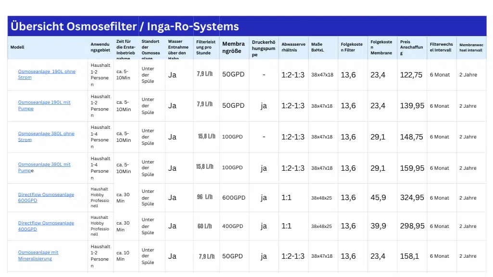Click the Folgekosten Filter column header
The height and width of the screenshot is (277, 493).
click(x=352, y=47)
